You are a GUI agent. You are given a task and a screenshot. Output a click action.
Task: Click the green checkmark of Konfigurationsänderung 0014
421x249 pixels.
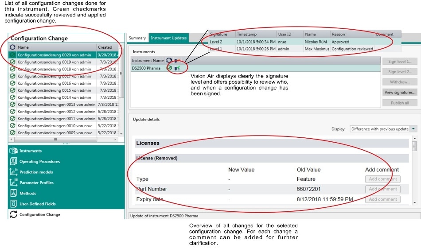12,97
